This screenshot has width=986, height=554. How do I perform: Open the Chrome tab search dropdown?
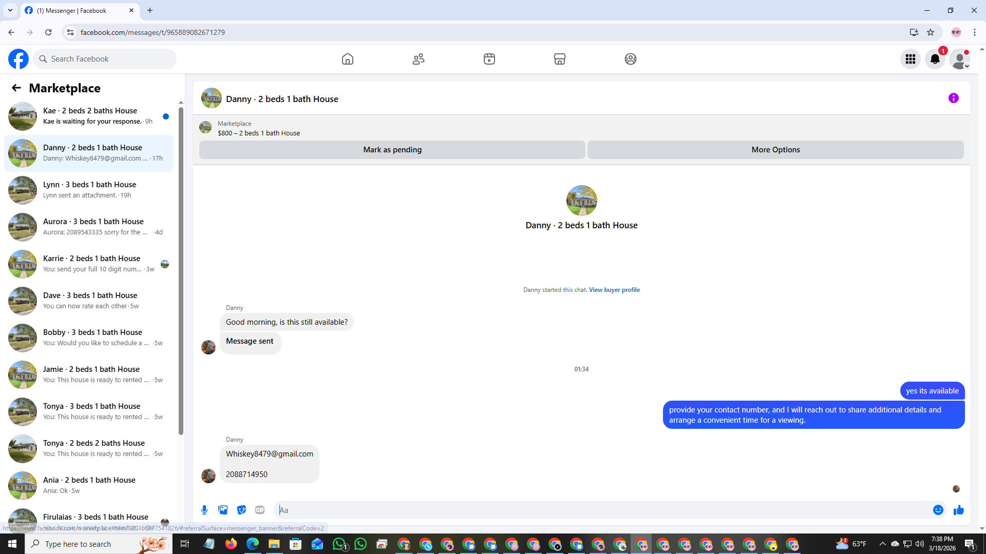point(10,10)
